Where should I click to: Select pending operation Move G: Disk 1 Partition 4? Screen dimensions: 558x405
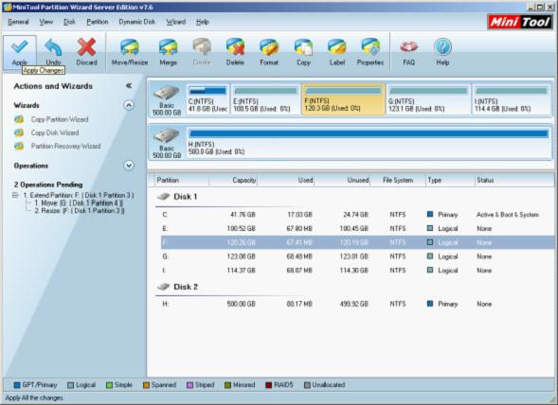pyautogui.click(x=79, y=203)
